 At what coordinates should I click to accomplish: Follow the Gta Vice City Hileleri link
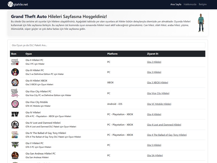pyautogui.click(x=158, y=93)
